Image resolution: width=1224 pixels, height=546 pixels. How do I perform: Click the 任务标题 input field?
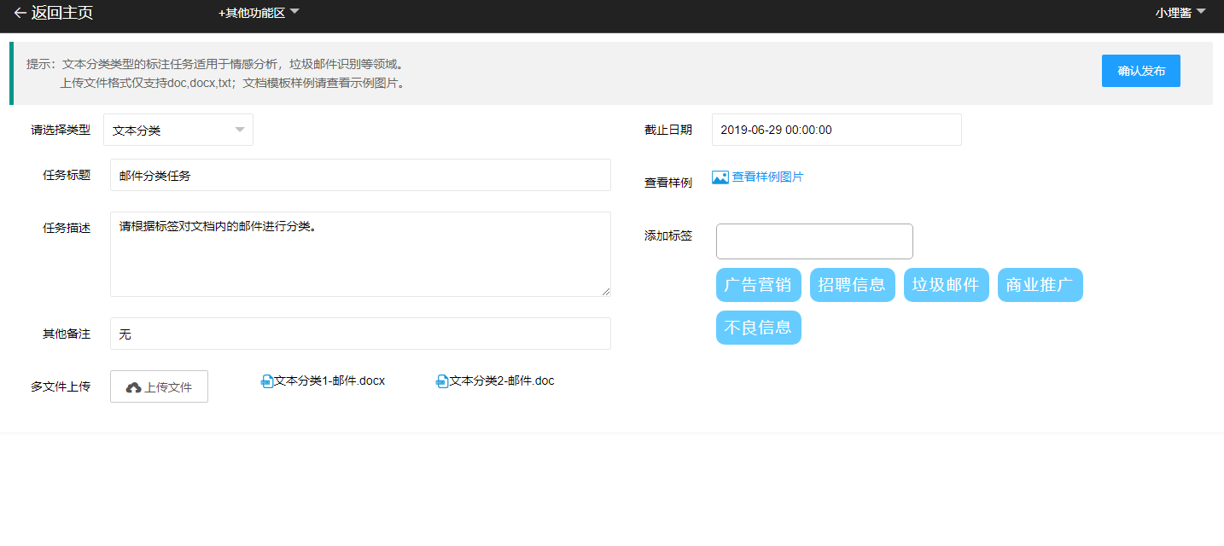point(360,175)
